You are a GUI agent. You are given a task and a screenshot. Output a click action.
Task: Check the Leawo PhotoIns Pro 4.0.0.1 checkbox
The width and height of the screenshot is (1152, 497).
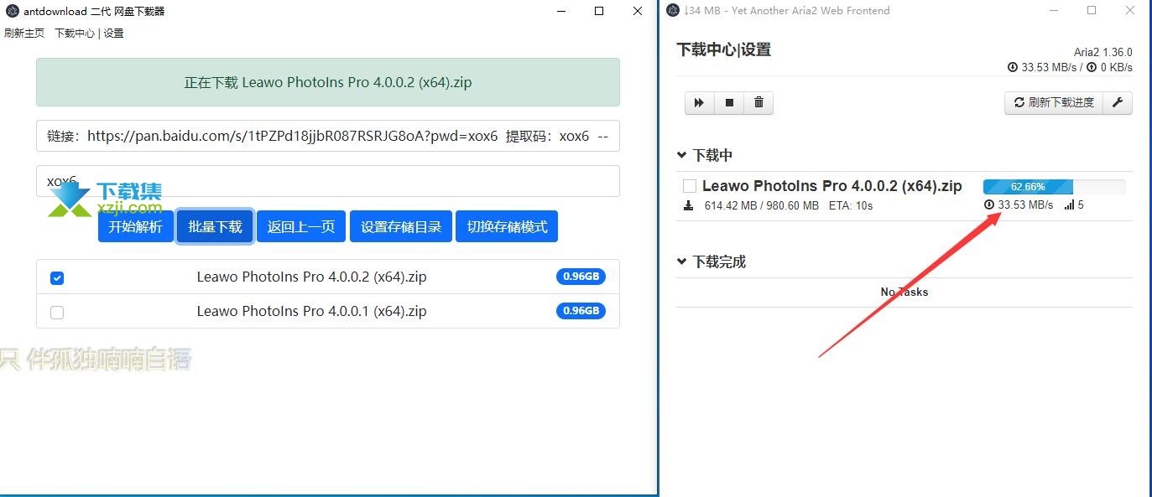(x=57, y=312)
